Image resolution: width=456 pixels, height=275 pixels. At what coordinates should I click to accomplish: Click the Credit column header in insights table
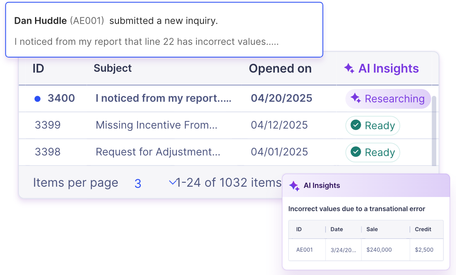pos(423,229)
